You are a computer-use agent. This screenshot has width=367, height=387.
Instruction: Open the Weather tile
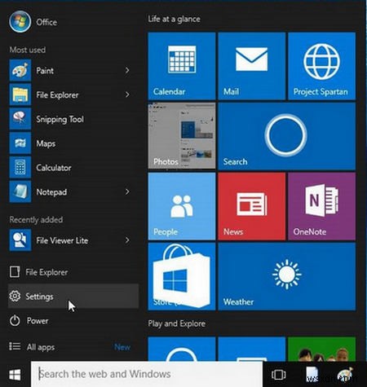click(287, 276)
